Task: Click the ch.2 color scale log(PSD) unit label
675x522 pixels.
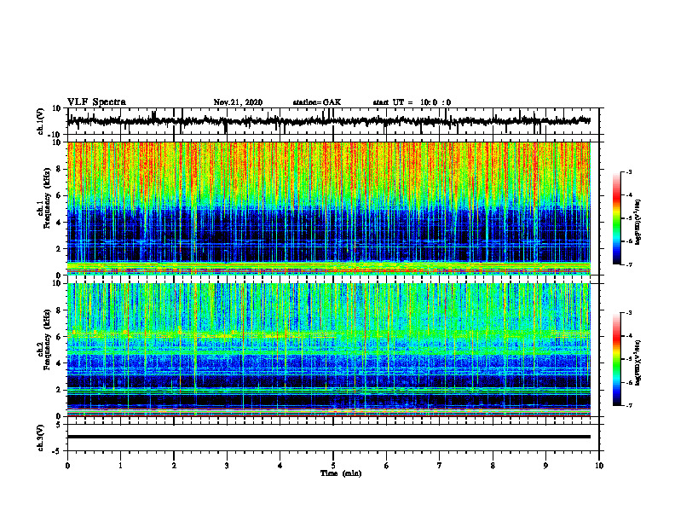Action: [638, 362]
